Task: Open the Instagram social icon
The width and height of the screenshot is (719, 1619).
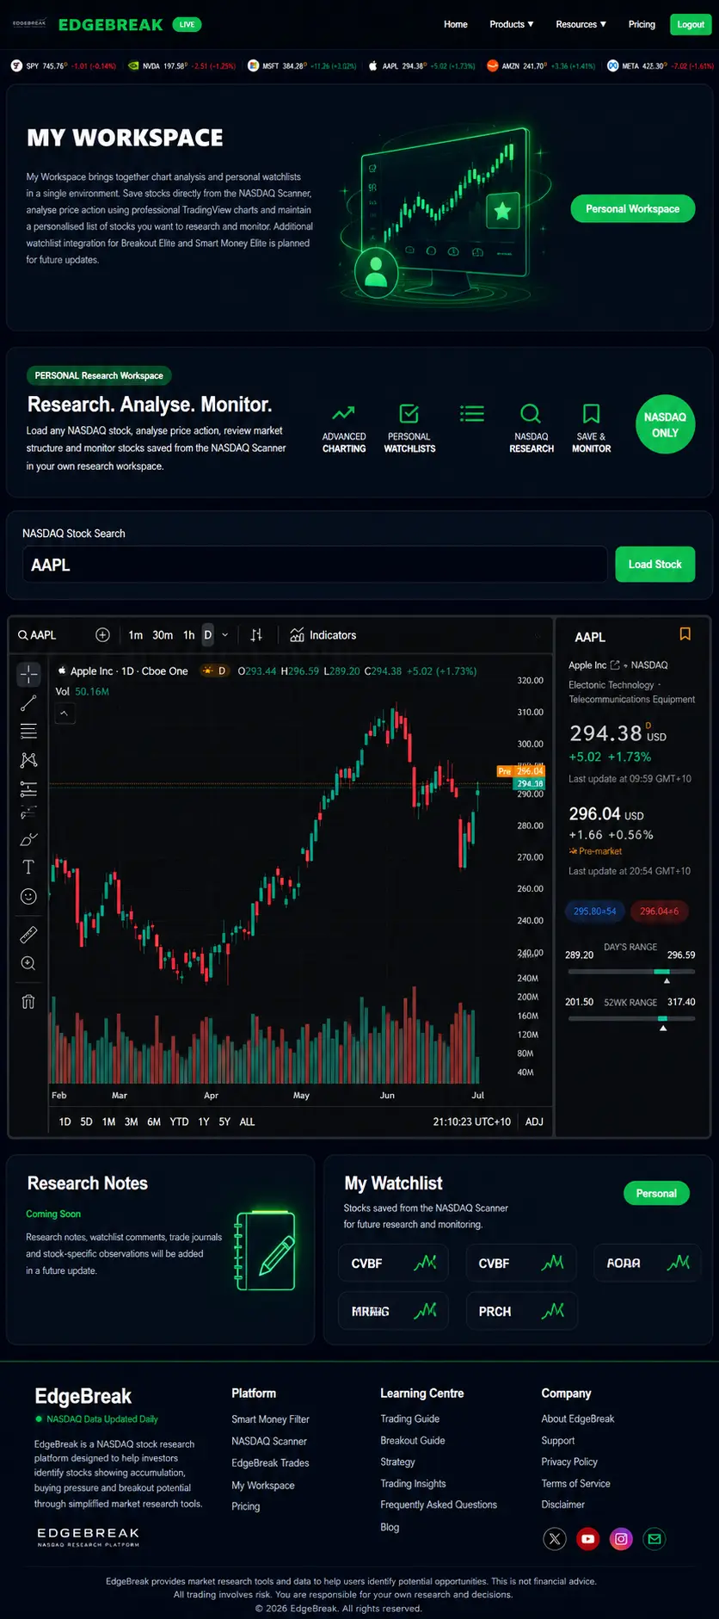Action: pyautogui.click(x=621, y=1539)
